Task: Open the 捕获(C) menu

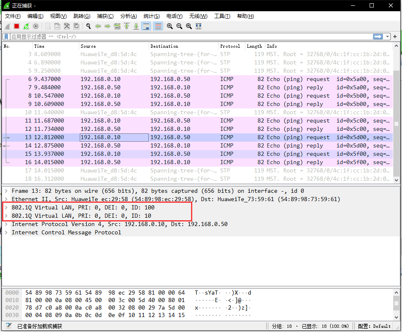Action: 105,16
